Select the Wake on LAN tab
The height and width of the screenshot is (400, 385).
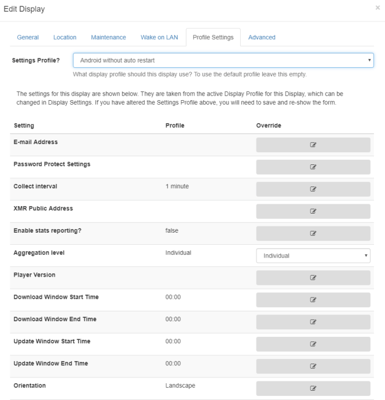pos(159,38)
